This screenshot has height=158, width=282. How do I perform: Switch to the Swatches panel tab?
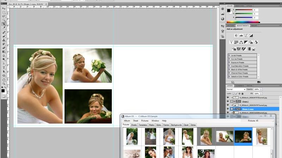(239, 6)
